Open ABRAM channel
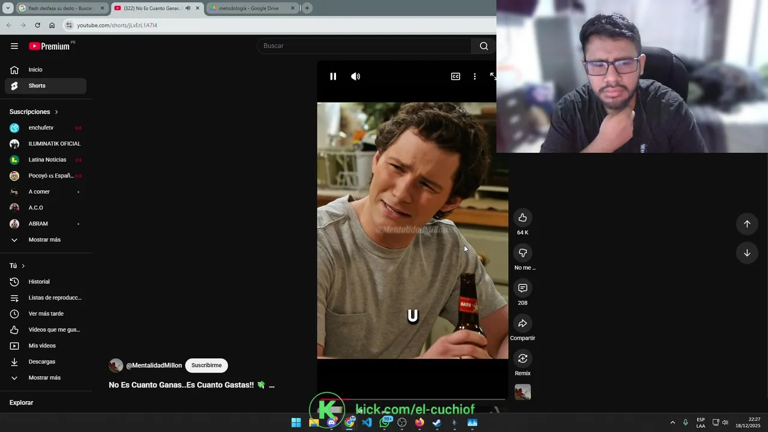This screenshot has height=432, width=768. [x=46, y=224]
